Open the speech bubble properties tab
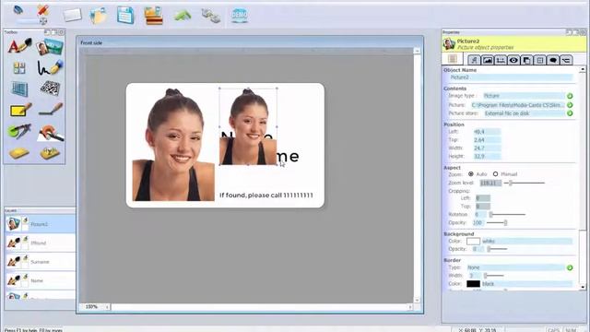The height and width of the screenshot is (332, 590). pos(553,60)
